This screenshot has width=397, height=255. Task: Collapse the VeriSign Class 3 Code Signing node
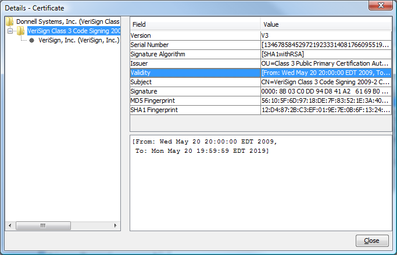[10, 31]
